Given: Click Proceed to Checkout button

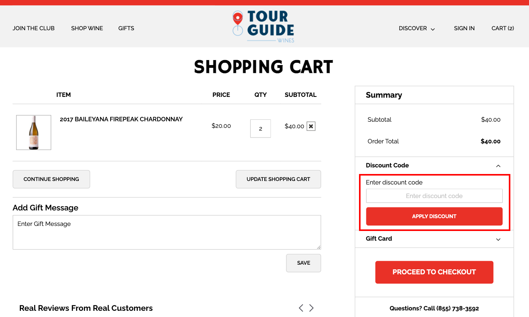Looking at the screenshot, I should point(434,272).
